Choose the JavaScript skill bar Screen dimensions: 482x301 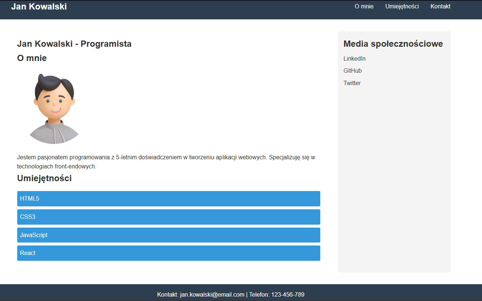(x=168, y=235)
